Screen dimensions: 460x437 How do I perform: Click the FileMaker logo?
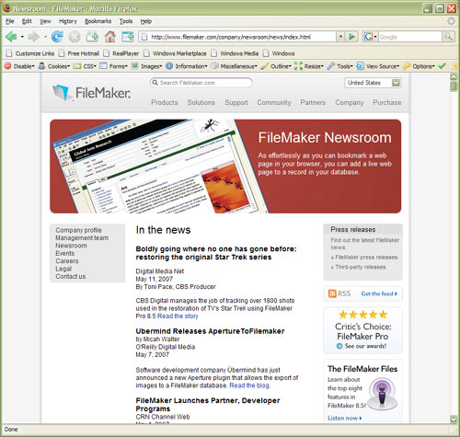pos(91,92)
